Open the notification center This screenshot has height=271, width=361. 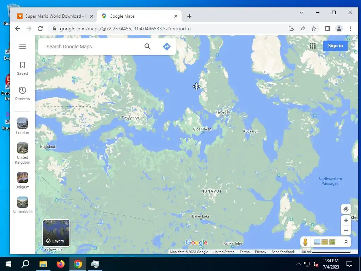[349, 264]
